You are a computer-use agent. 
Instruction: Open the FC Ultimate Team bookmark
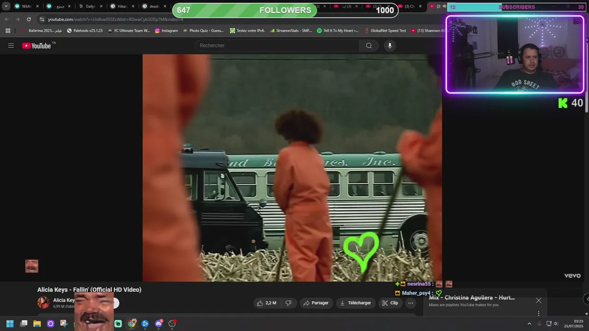(129, 31)
